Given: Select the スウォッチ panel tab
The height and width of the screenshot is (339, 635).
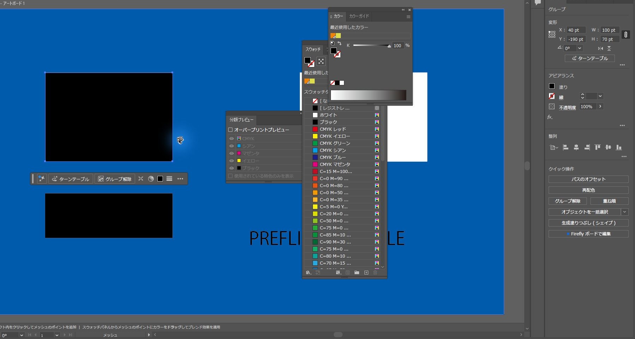Looking at the screenshot, I should [313, 49].
